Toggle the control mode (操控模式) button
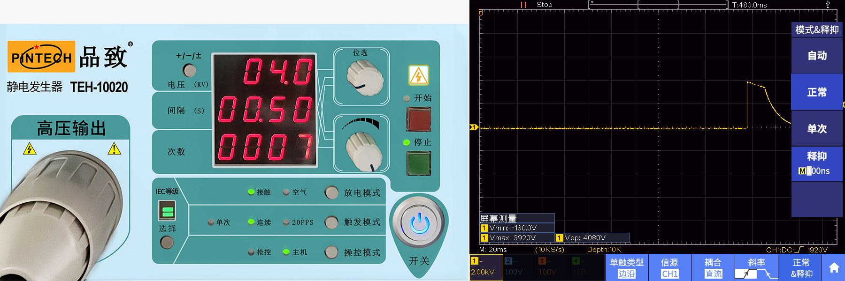 [331, 252]
